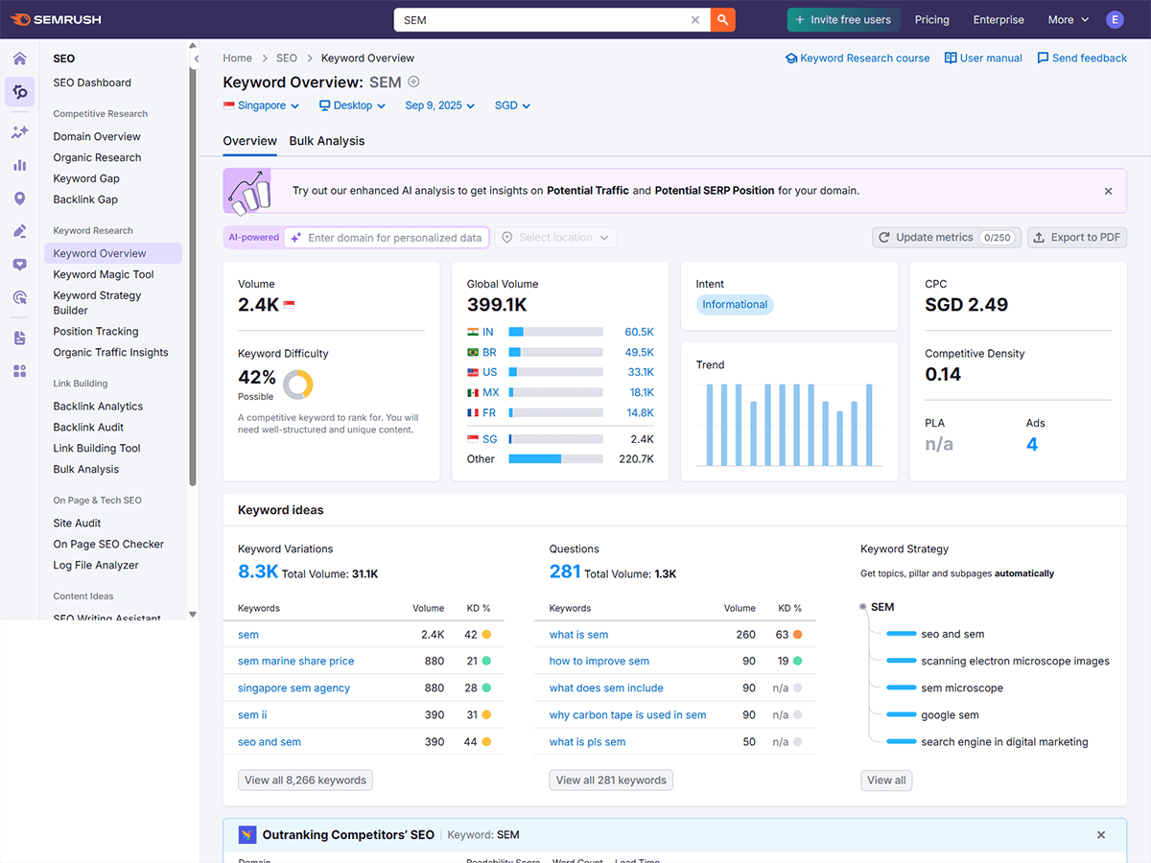Switch to the Bulk Analysis tab

329,141
